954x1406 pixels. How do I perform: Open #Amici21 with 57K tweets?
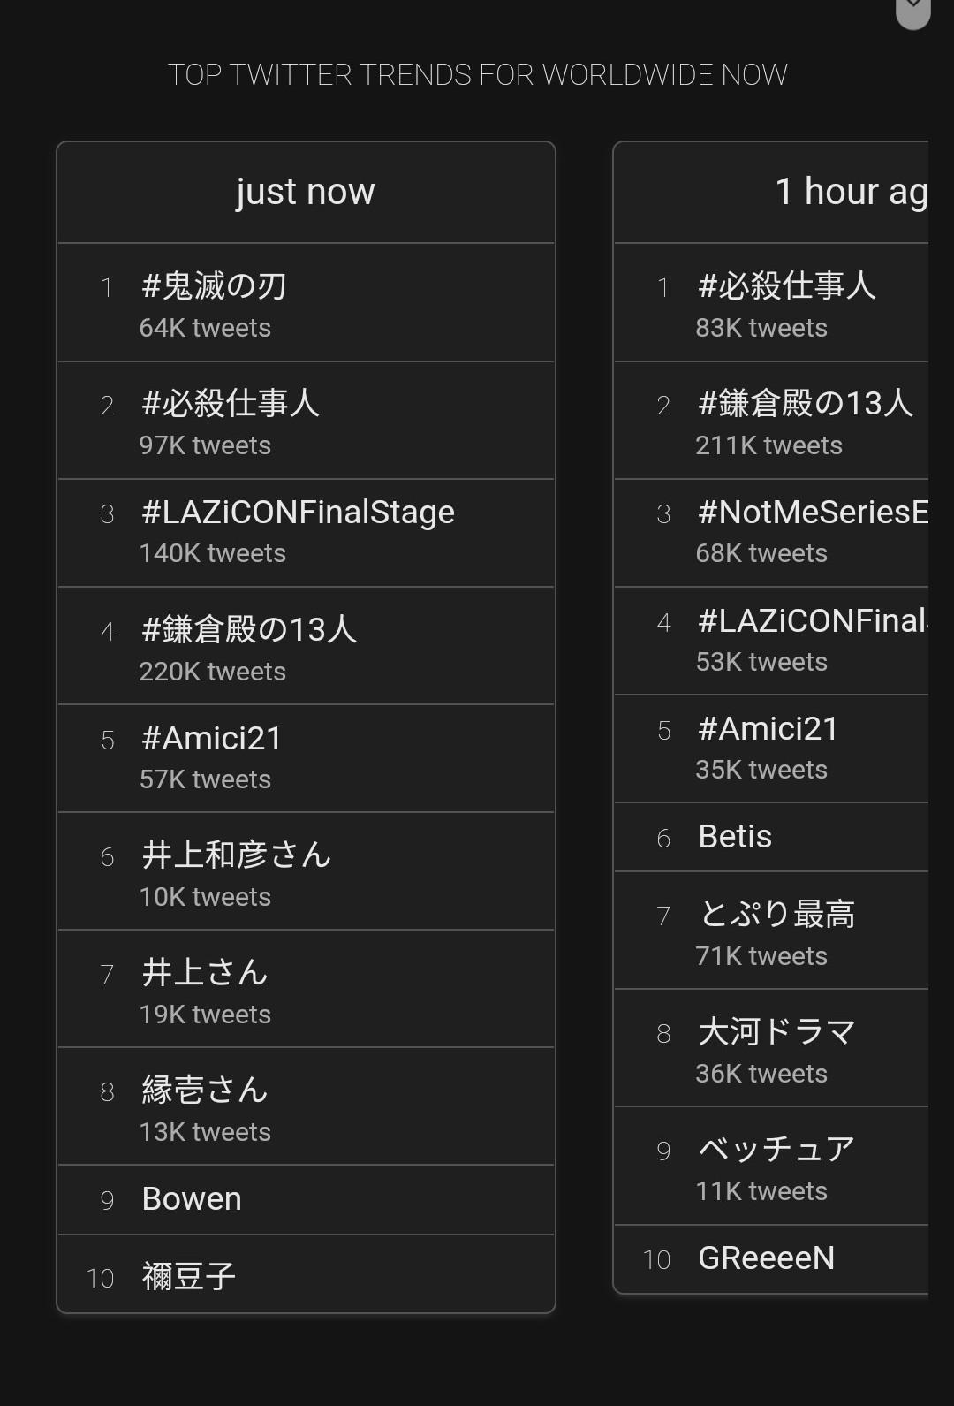[212, 739]
